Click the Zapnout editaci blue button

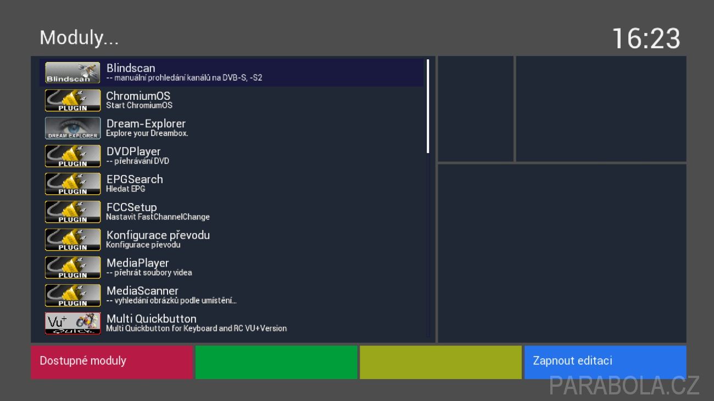(605, 362)
